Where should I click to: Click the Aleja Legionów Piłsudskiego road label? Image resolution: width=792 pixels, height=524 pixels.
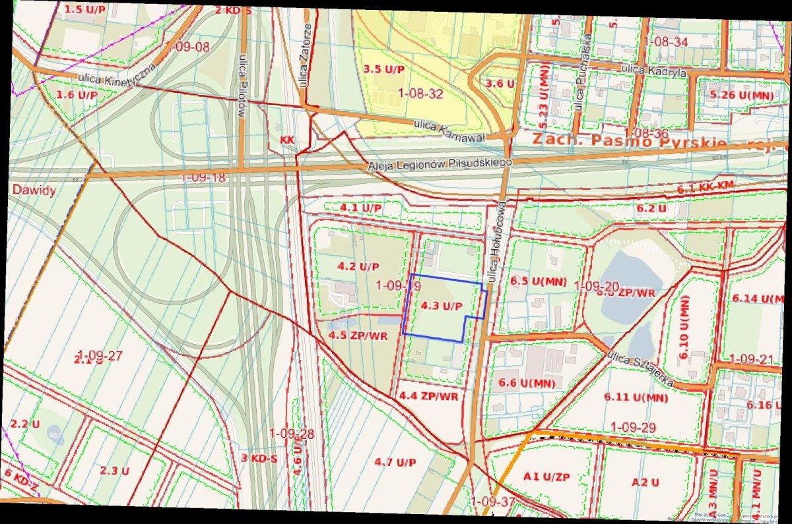click(441, 163)
